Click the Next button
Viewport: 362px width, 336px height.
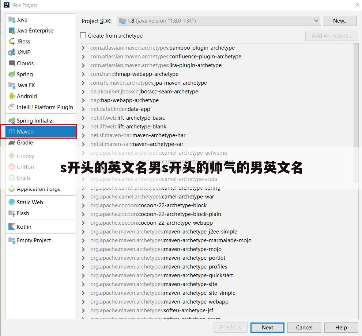[x=267, y=328]
